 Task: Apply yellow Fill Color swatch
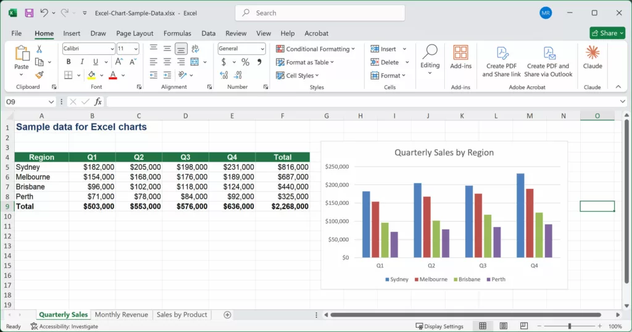pos(91,75)
